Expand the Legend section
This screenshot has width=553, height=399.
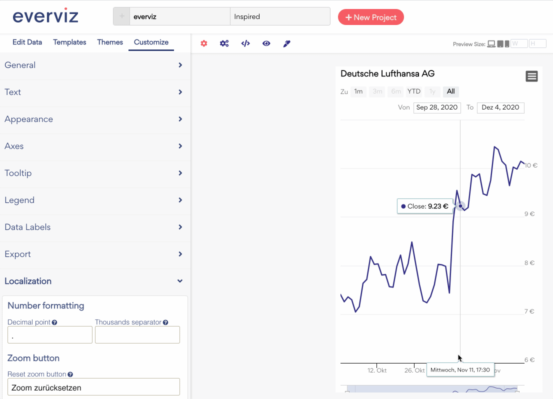(94, 200)
